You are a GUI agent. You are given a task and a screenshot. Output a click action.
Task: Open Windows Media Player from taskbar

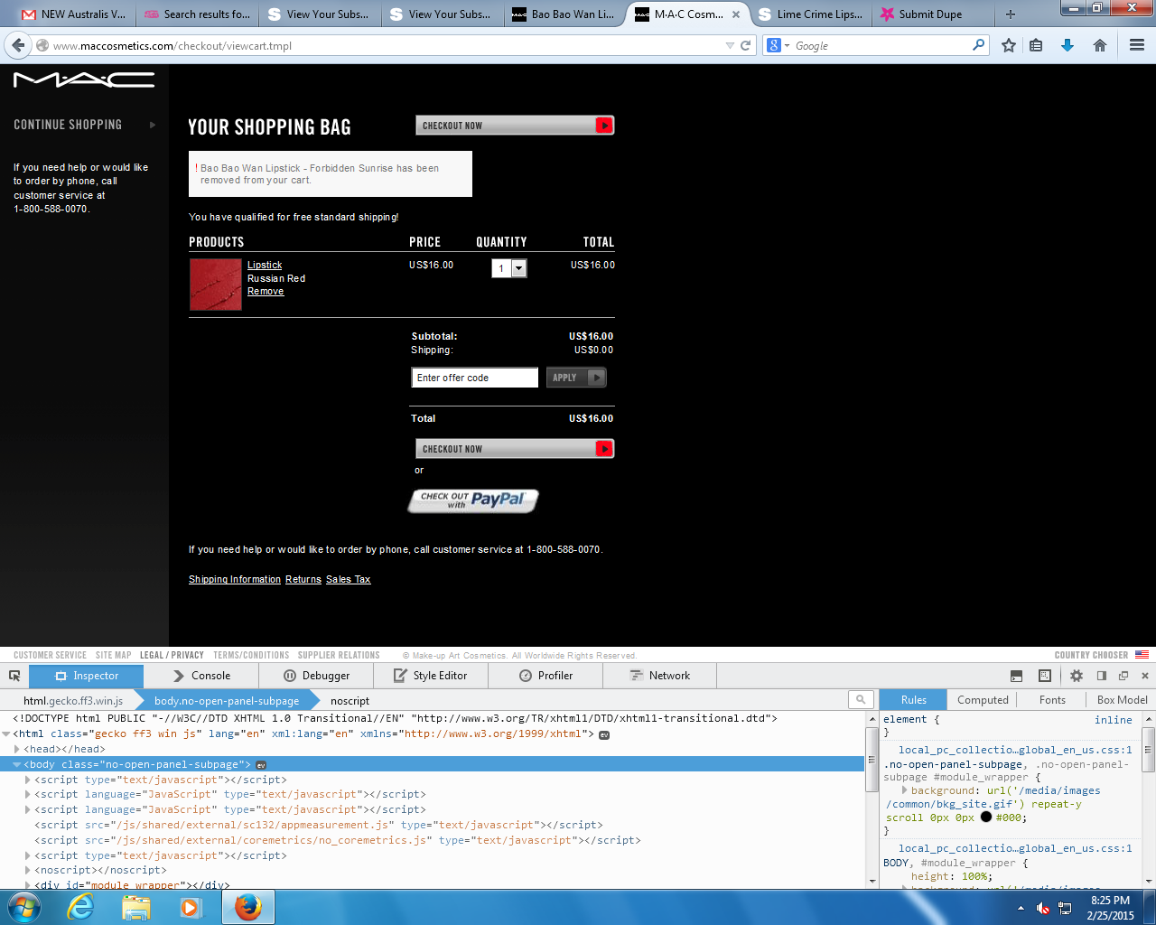(x=191, y=907)
